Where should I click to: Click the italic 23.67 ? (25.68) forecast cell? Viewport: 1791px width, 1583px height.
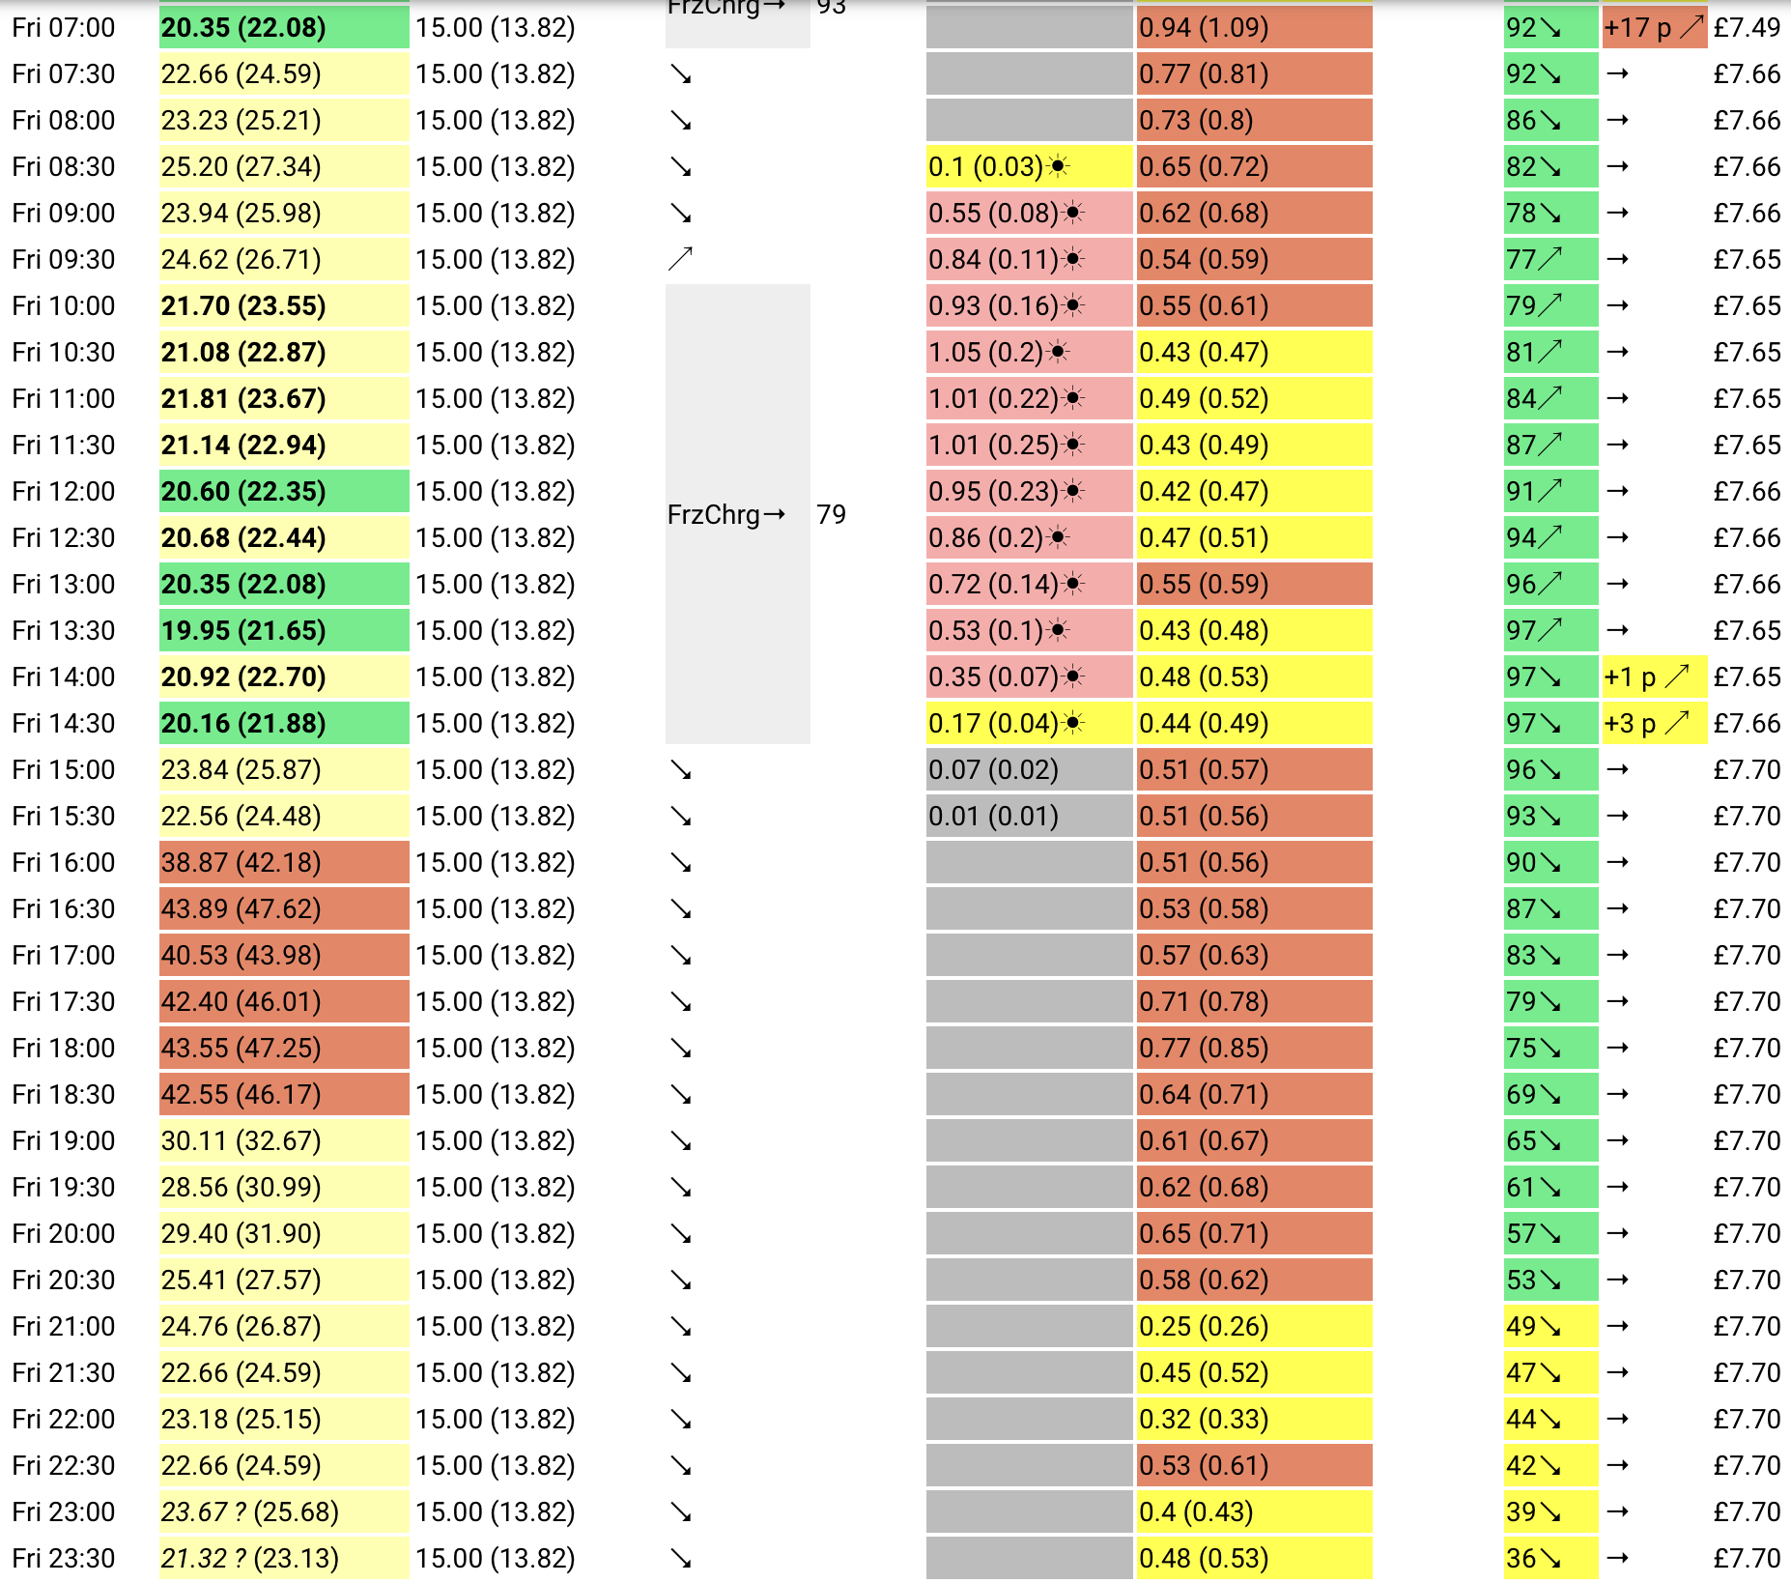tap(284, 1511)
